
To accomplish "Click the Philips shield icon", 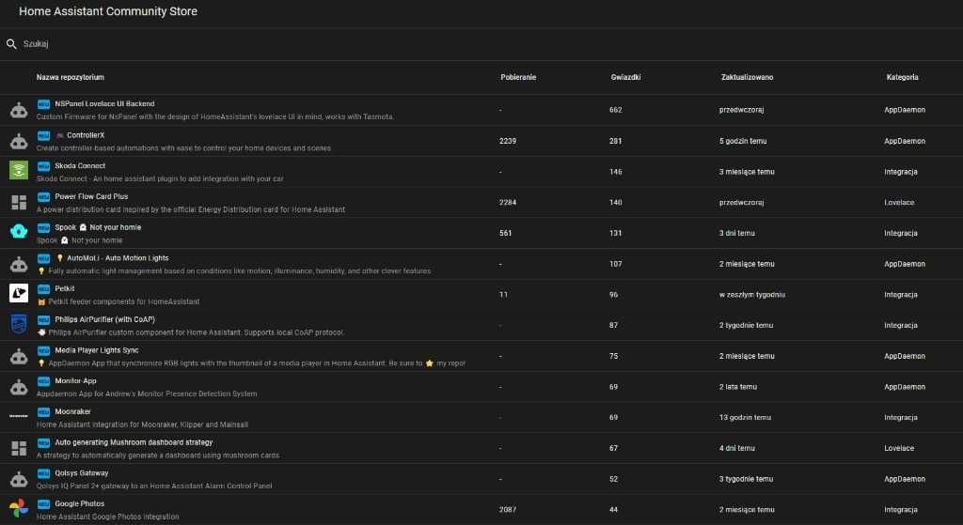I will coord(19,324).
